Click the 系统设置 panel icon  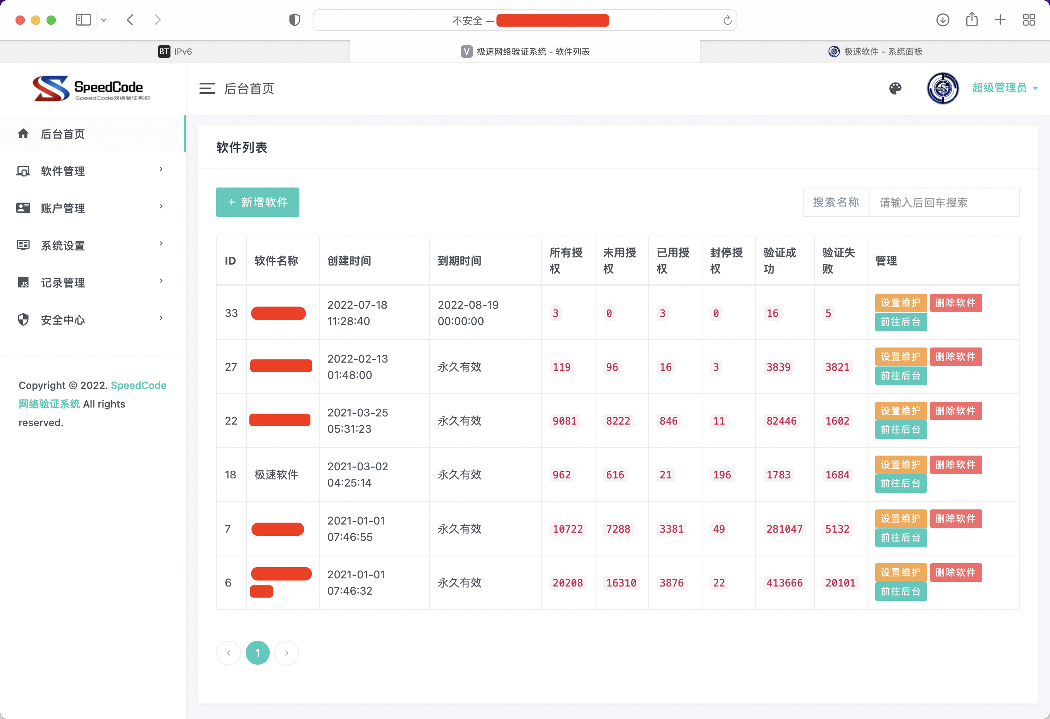pos(23,245)
